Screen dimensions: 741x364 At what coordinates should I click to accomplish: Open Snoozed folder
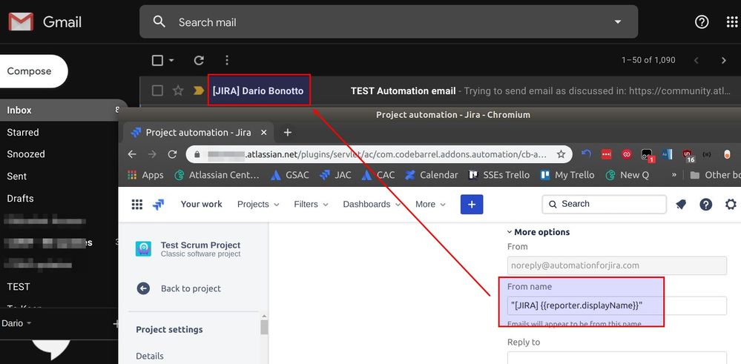coord(26,154)
